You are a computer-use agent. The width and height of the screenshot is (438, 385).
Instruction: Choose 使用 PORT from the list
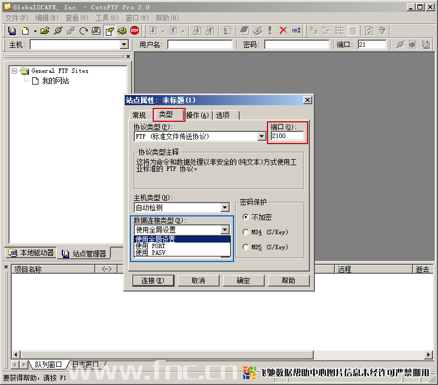[x=182, y=246]
